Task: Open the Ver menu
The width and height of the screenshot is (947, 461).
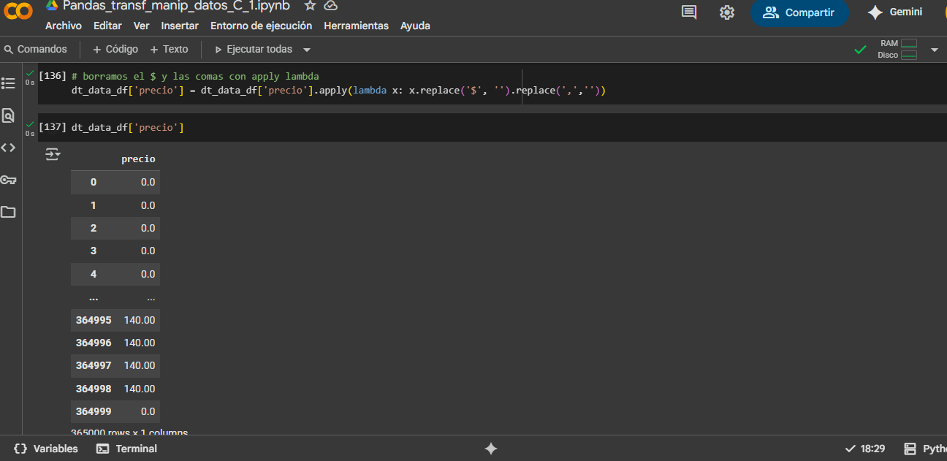Action: click(142, 26)
